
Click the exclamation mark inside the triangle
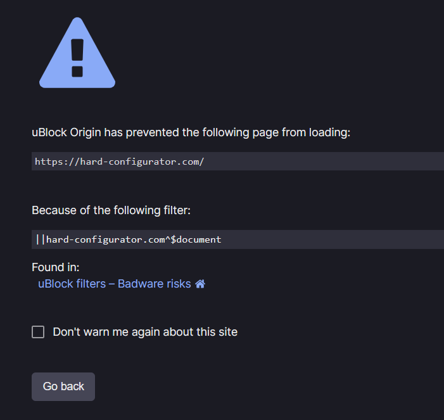tap(77, 58)
